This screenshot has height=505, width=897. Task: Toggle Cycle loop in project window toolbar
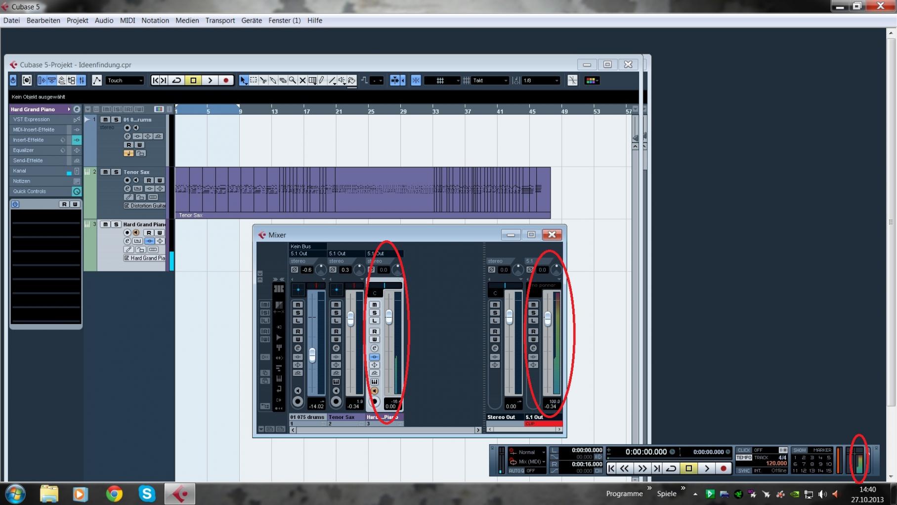(176, 80)
